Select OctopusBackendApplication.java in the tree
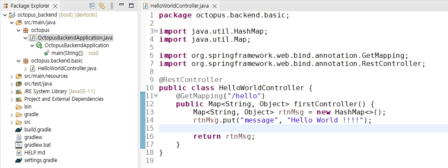Viewport: 448px width, 168px height. coord(75,38)
